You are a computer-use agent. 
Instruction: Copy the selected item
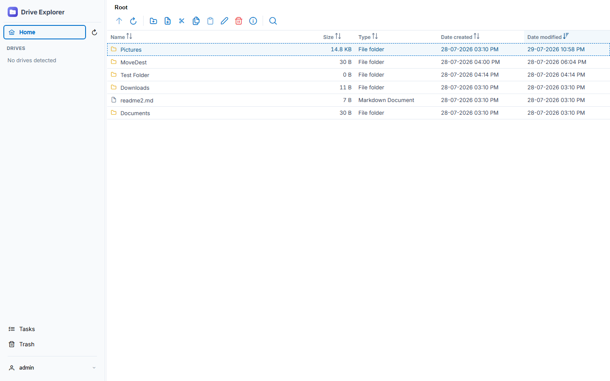196,21
